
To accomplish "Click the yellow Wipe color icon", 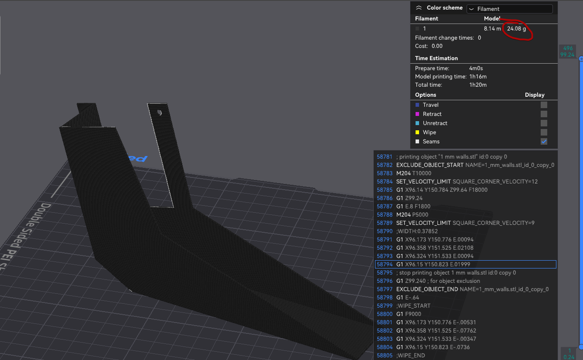I will [x=417, y=132].
